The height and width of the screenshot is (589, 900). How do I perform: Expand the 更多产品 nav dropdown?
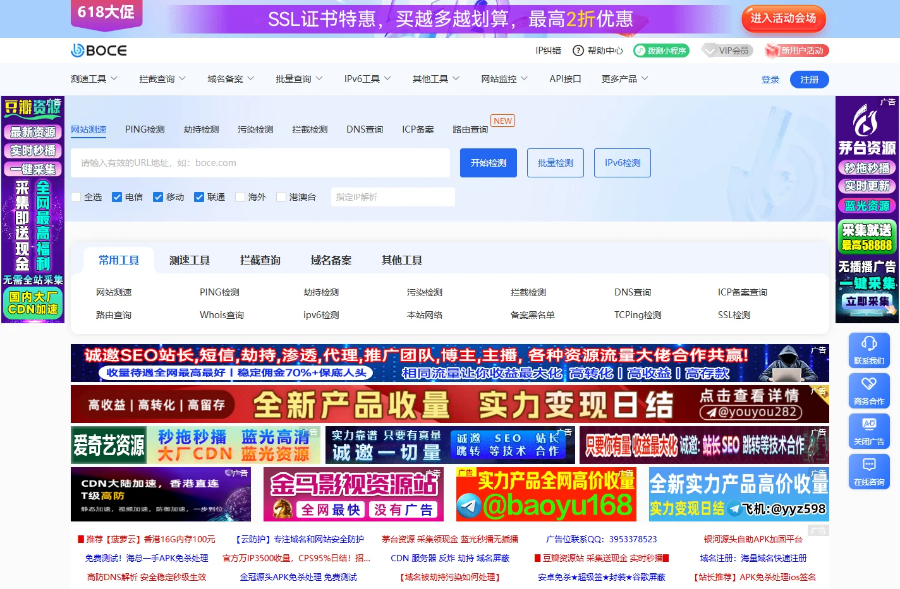click(625, 79)
